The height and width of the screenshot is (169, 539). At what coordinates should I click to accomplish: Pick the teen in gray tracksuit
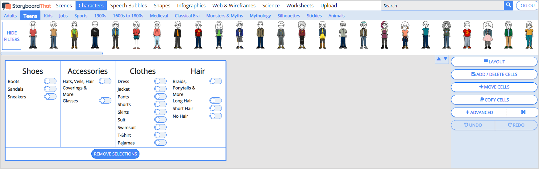click(281, 35)
